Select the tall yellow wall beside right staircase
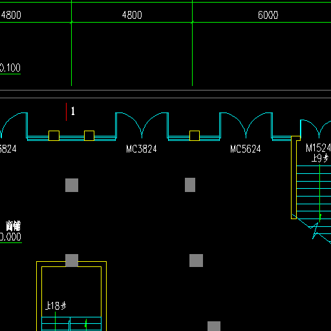The width and height of the screenshot is (331, 331). tap(294, 178)
